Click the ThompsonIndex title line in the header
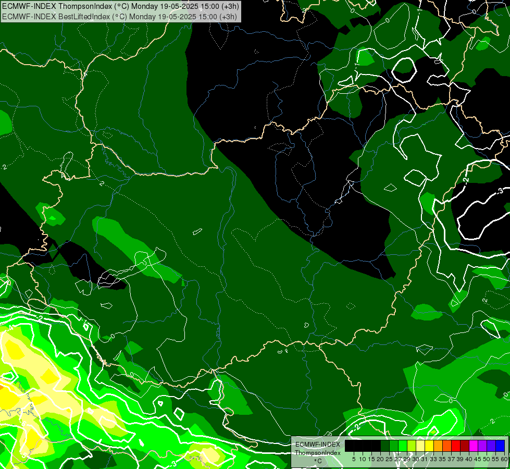 click(x=121, y=6)
